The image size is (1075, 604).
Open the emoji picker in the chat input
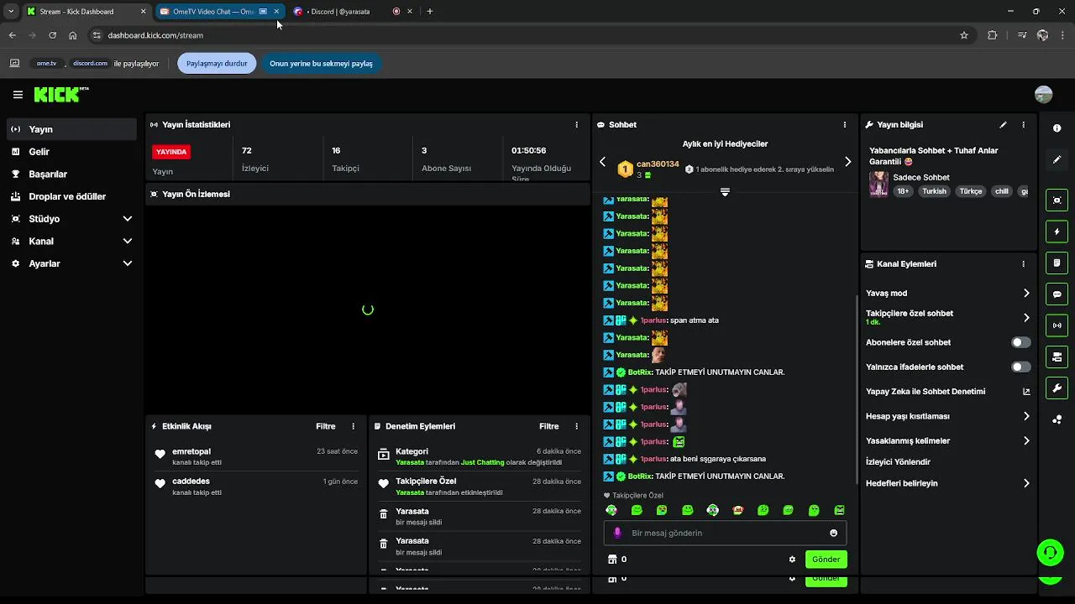tap(833, 533)
